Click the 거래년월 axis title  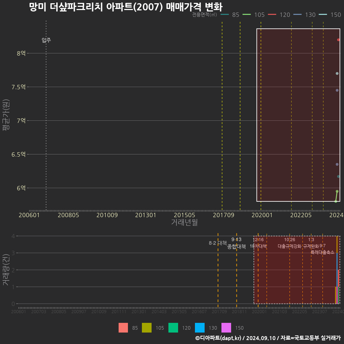point(185,222)
